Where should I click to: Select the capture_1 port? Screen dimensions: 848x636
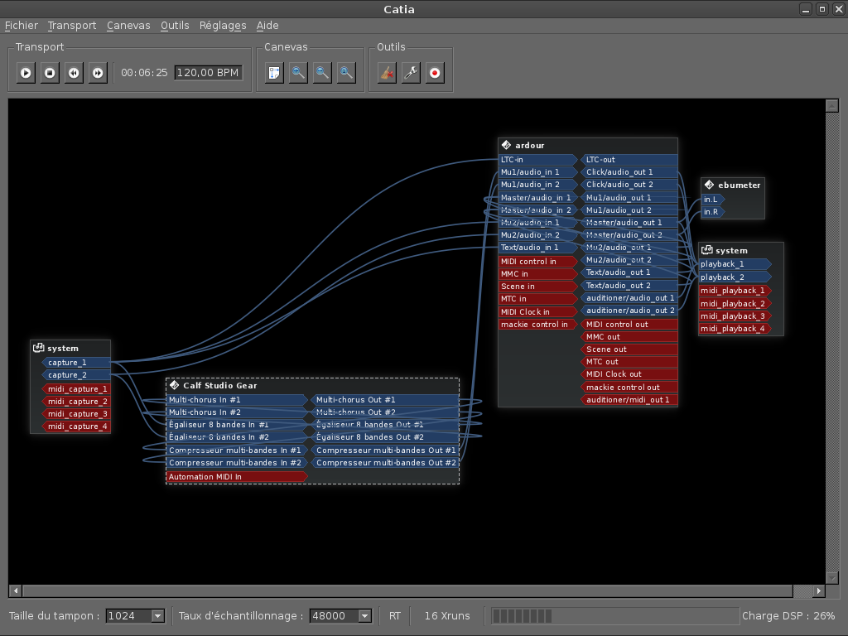click(x=75, y=363)
